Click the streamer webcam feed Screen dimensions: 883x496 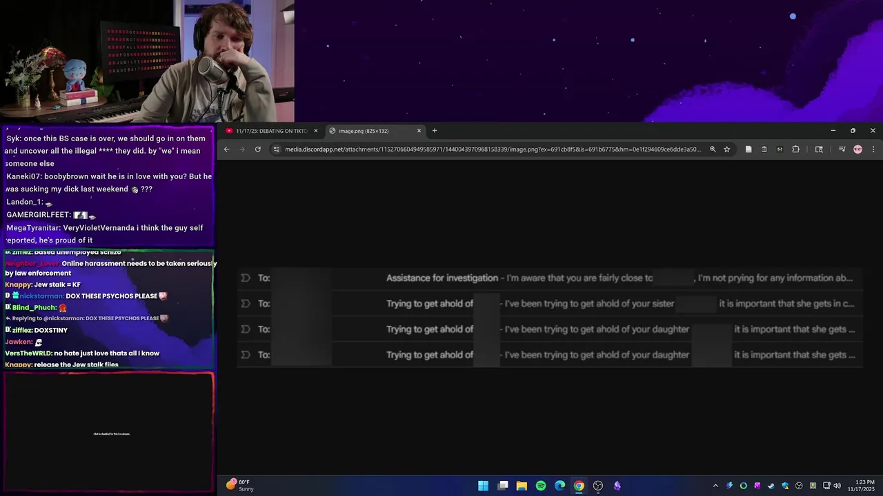point(147,61)
